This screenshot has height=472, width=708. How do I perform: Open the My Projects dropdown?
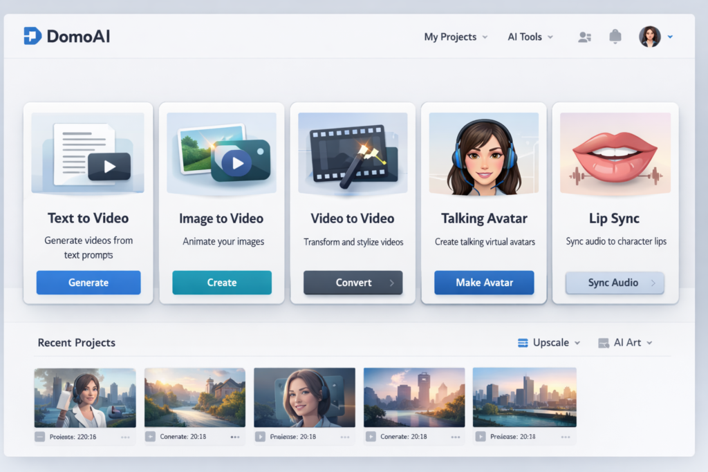[x=456, y=37]
